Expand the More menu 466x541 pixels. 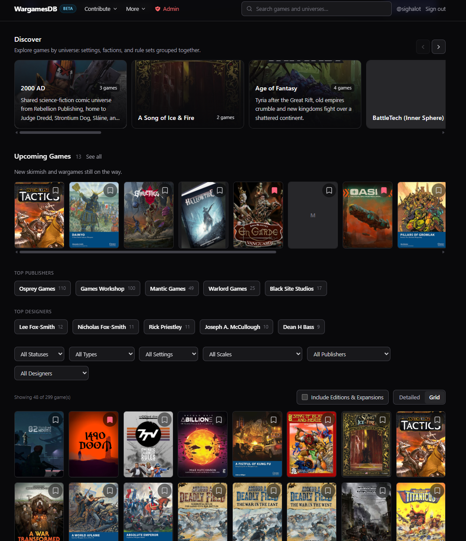136,9
